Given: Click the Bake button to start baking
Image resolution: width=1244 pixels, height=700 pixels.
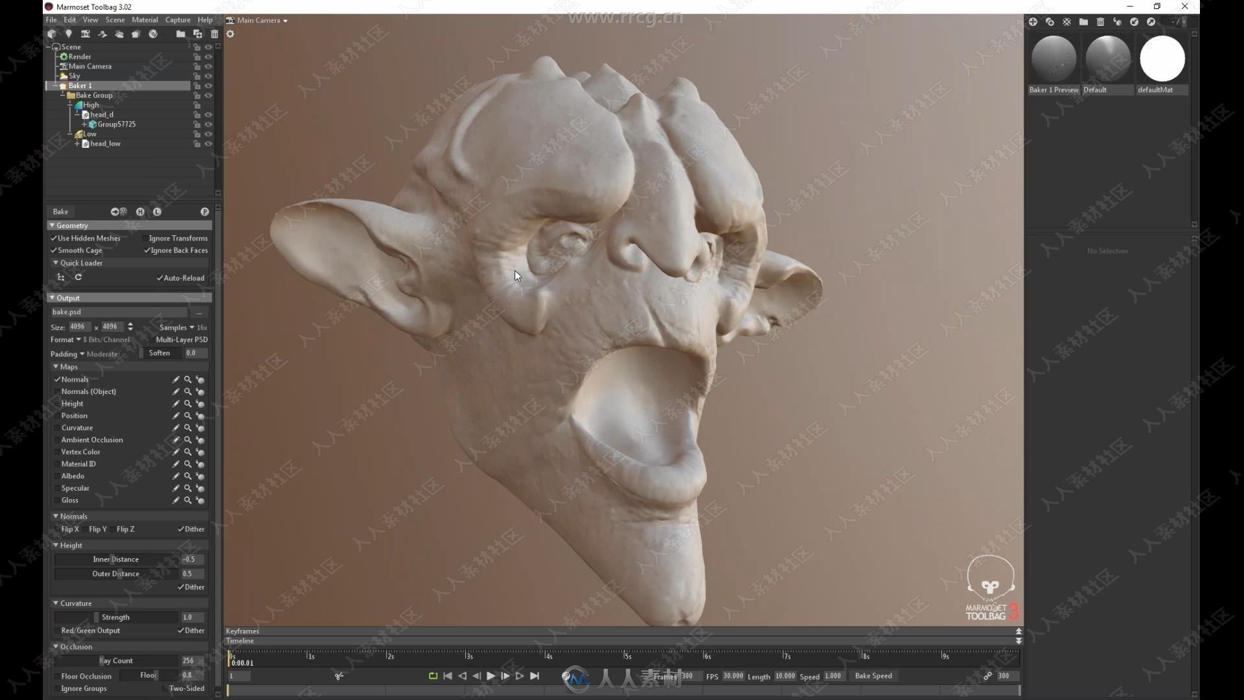Looking at the screenshot, I should (x=60, y=211).
